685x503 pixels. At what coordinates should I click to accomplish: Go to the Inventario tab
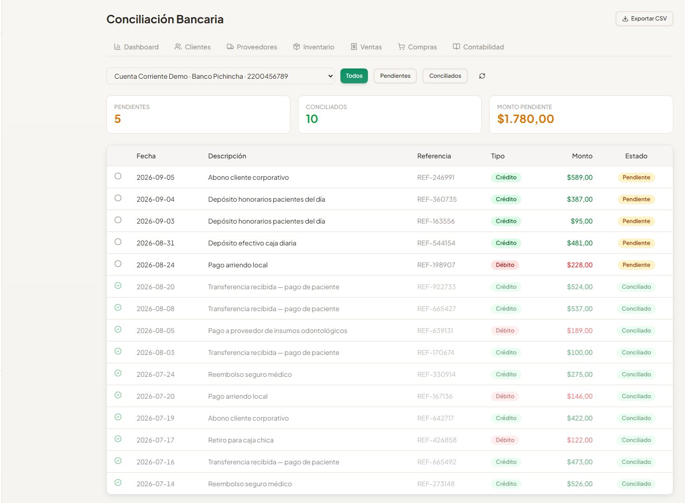pos(313,47)
